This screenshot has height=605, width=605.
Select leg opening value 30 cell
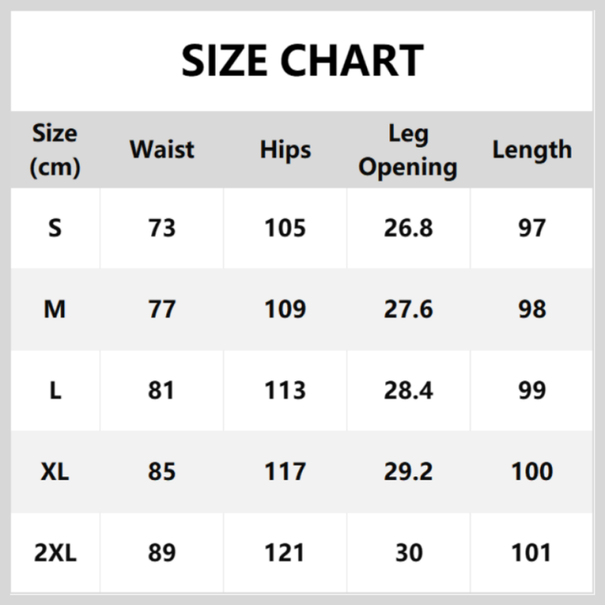click(408, 553)
